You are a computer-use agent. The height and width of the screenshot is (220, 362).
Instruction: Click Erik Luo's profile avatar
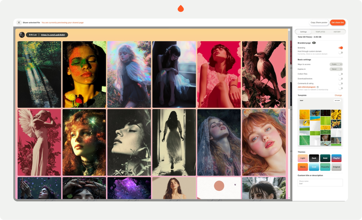point(22,35)
